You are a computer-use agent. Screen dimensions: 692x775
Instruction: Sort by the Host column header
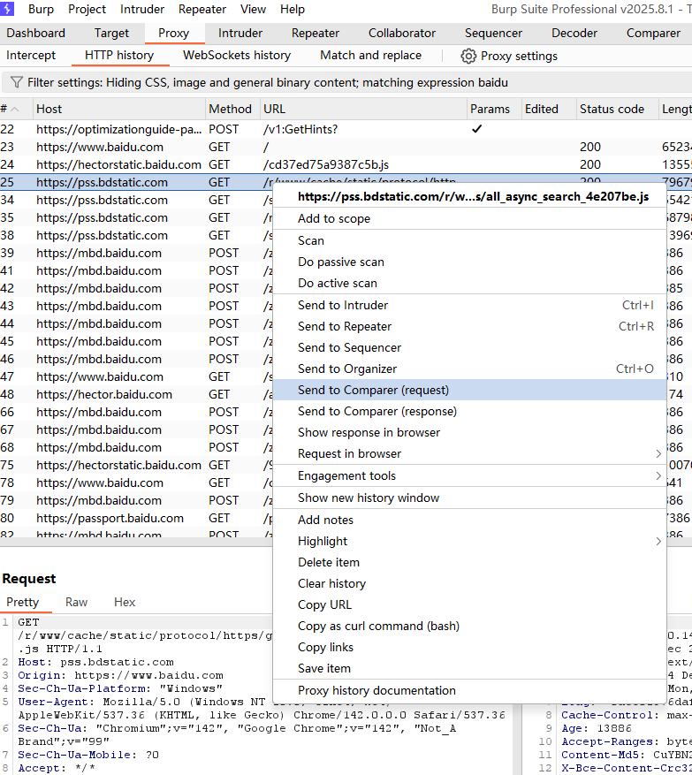118,110
